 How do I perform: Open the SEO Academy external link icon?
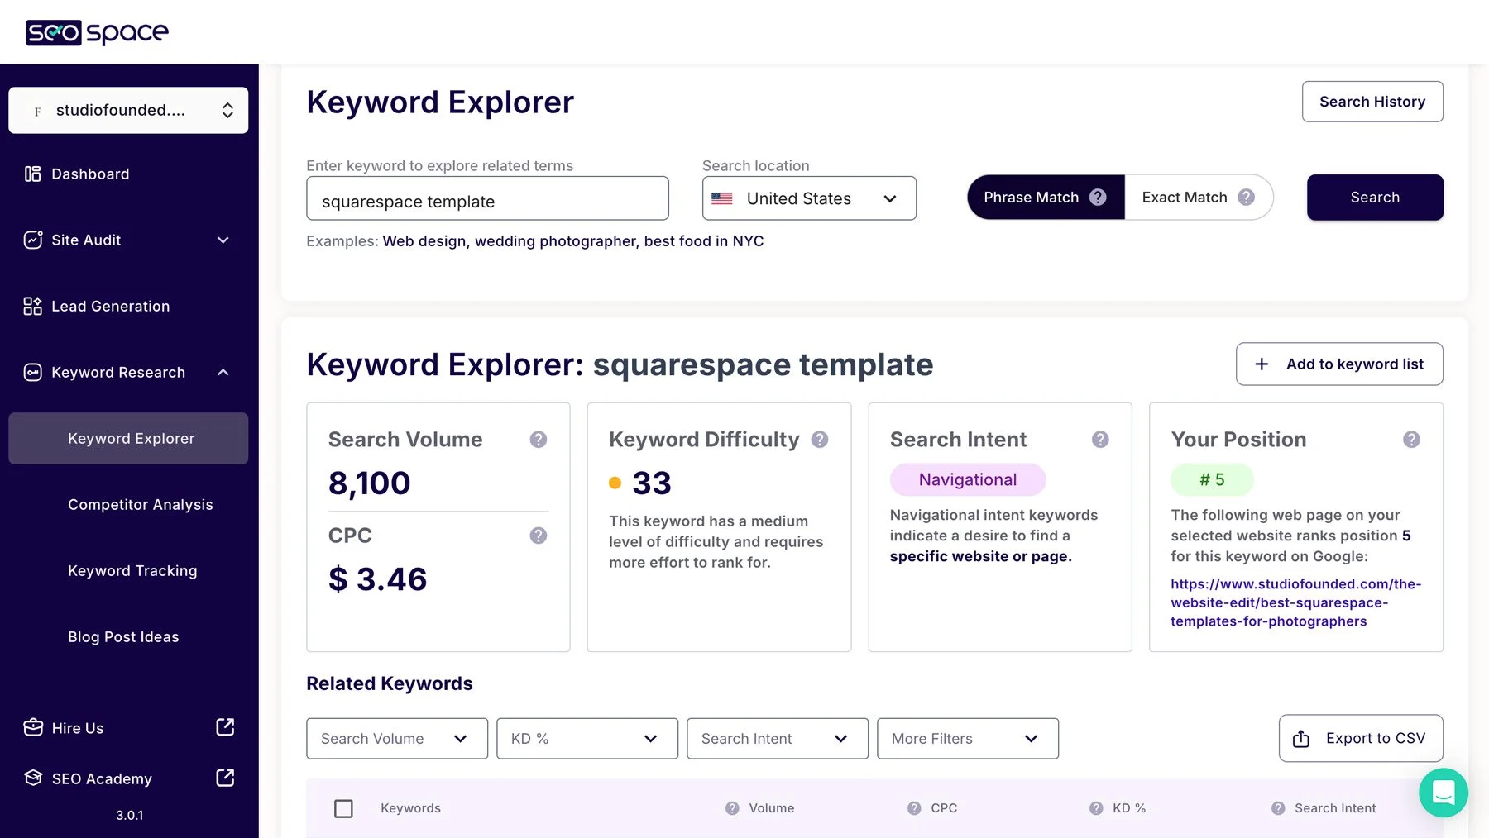coord(225,778)
